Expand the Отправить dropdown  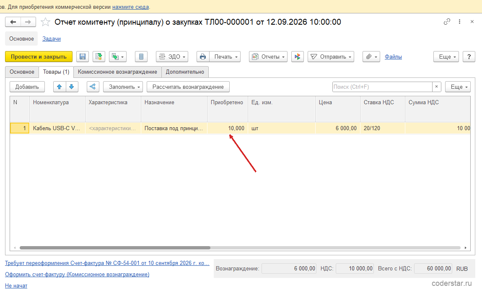331,57
